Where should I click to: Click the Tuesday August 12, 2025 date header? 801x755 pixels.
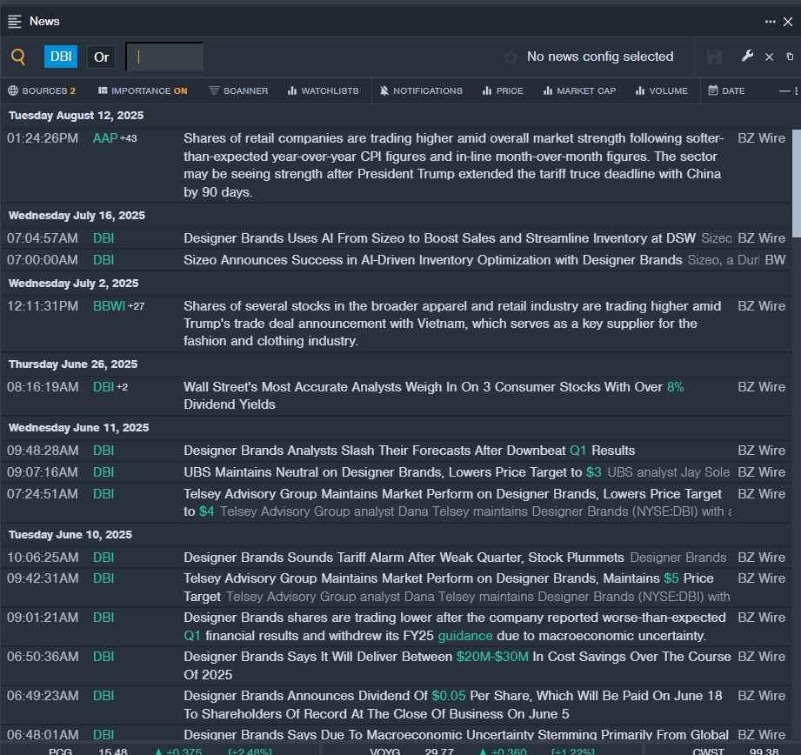(77, 116)
